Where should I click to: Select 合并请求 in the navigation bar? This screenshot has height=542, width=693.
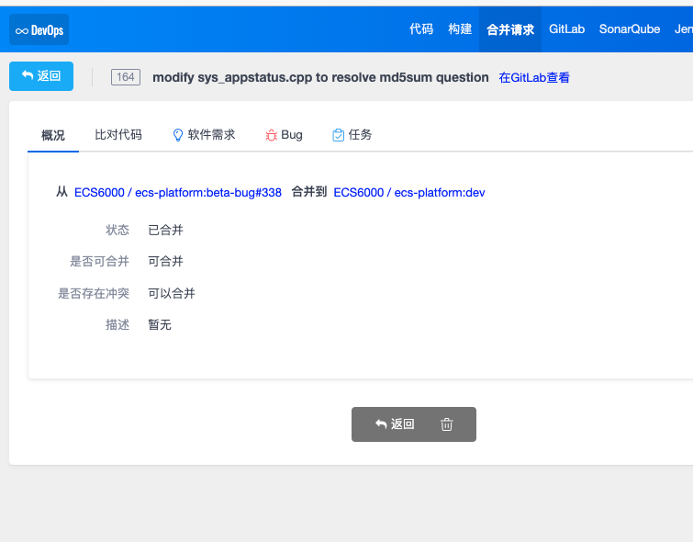(x=509, y=29)
